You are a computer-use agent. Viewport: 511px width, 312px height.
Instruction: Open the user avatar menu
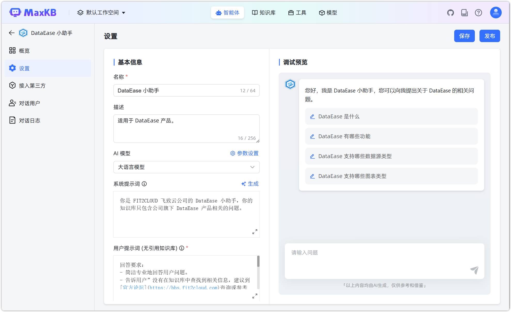pyautogui.click(x=495, y=12)
